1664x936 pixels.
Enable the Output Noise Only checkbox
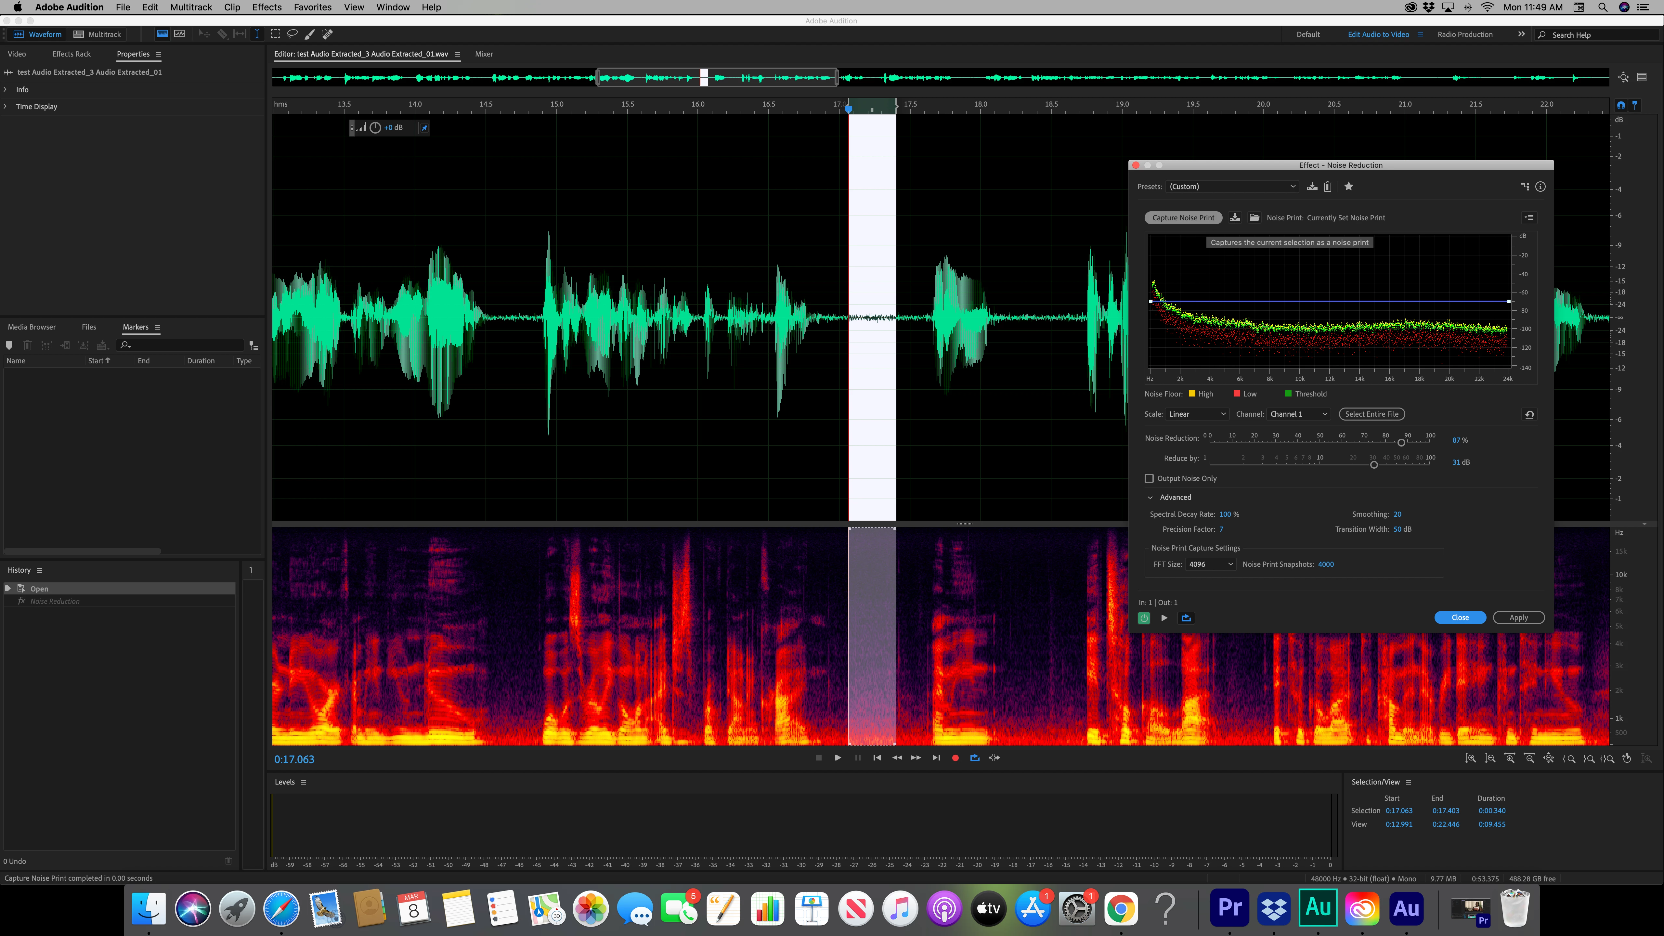[x=1149, y=479]
